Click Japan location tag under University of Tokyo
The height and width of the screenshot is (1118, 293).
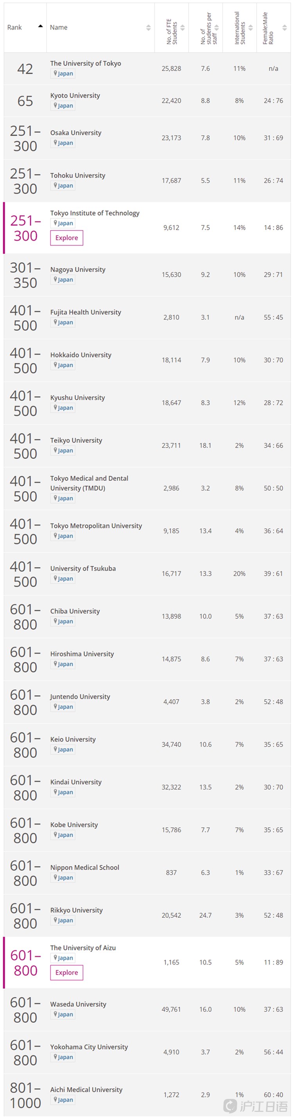pos(63,74)
